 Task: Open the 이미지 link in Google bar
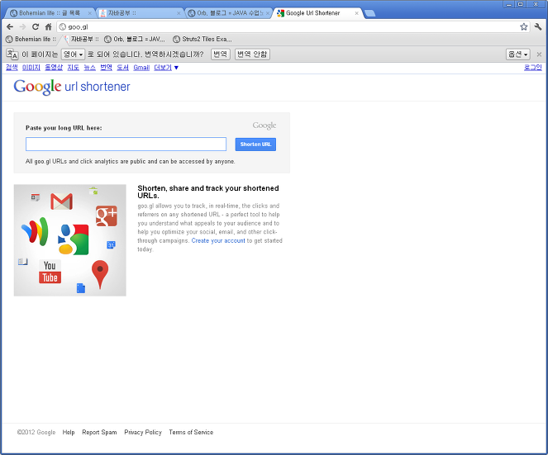[x=31, y=68]
